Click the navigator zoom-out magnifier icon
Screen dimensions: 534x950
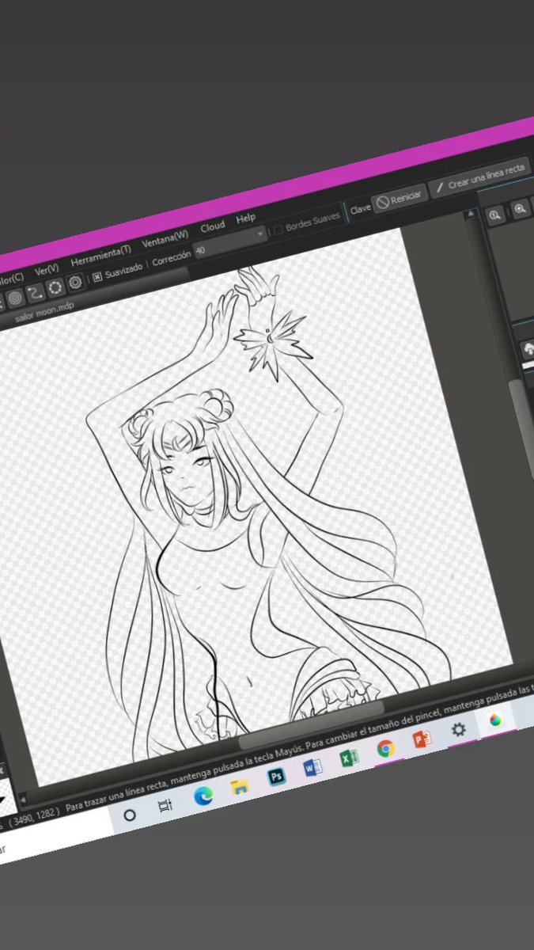495,215
